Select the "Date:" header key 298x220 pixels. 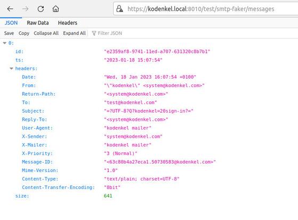(x=29, y=77)
